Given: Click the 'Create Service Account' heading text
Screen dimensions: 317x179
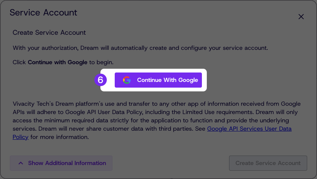Looking at the screenshot, I should [49, 32].
